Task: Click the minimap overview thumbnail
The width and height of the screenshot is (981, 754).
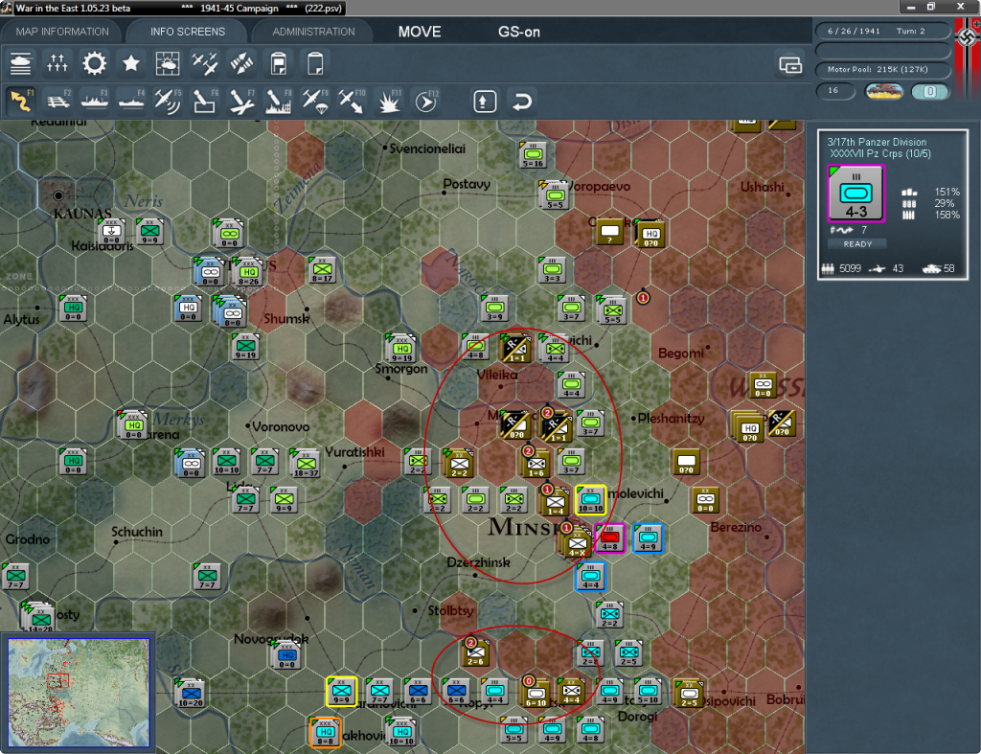Action: tap(79, 692)
